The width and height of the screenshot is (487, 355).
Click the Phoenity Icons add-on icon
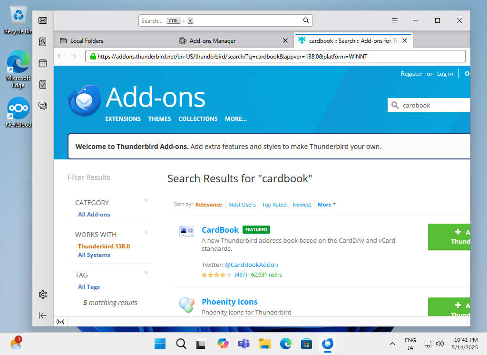[x=186, y=305]
